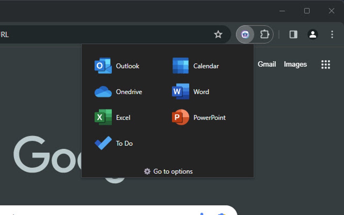Go to Gmail
The height and width of the screenshot is (215, 344).
pos(267,64)
